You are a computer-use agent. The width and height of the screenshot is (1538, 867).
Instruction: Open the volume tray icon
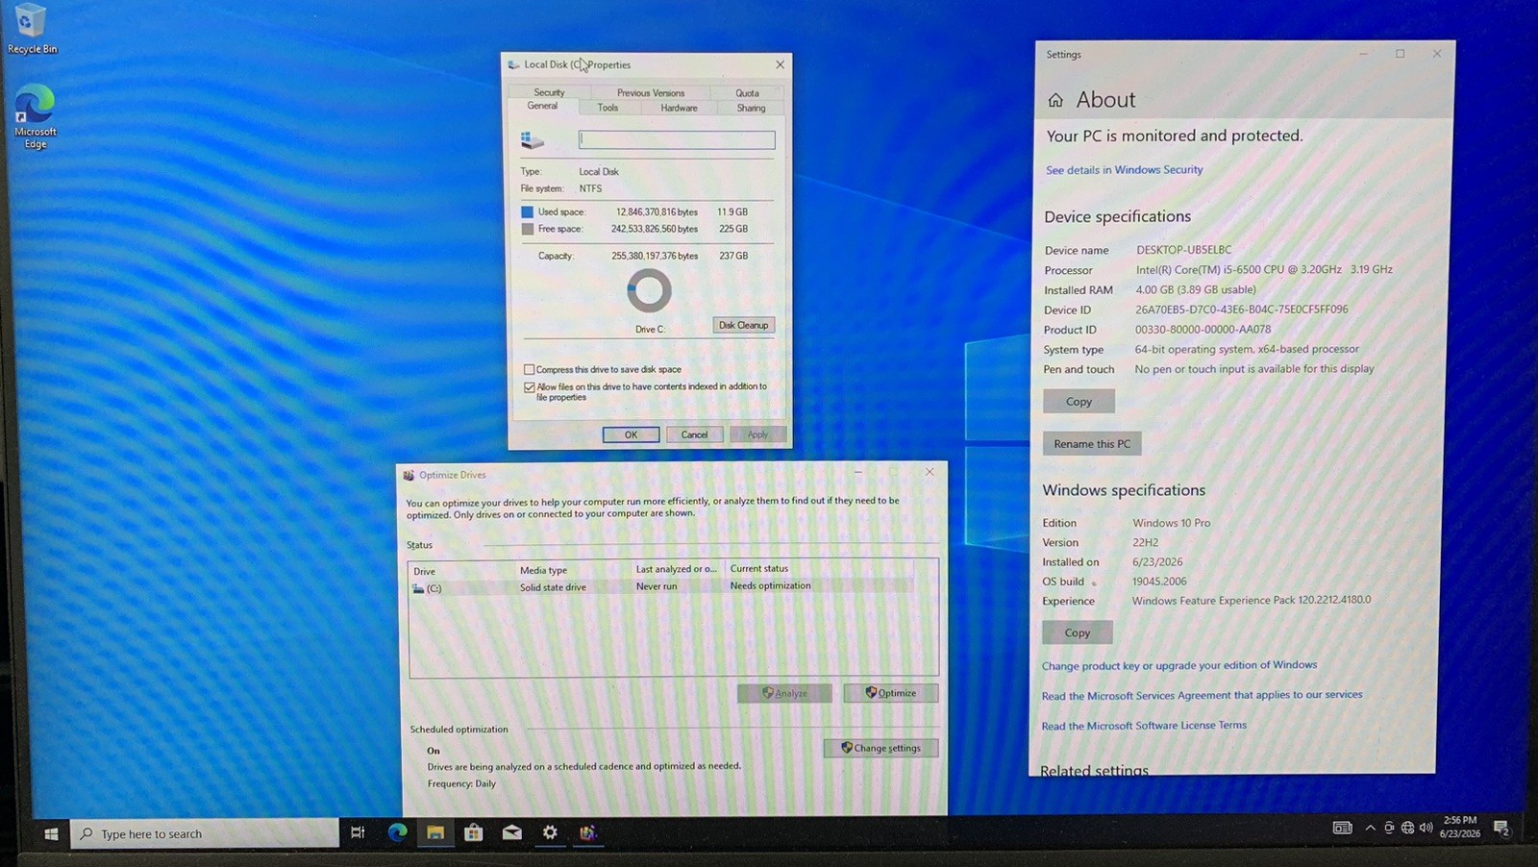pos(1426,828)
